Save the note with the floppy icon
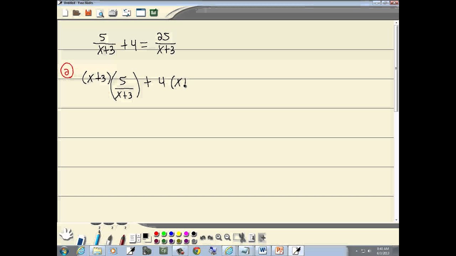Image resolution: width=456 pixels, height=256 pixels. tap(88, 13)
